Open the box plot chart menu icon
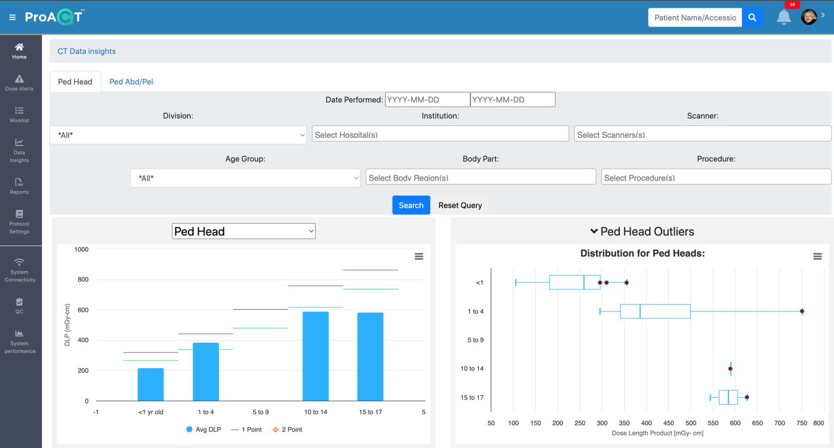 (x=817, y=256)
